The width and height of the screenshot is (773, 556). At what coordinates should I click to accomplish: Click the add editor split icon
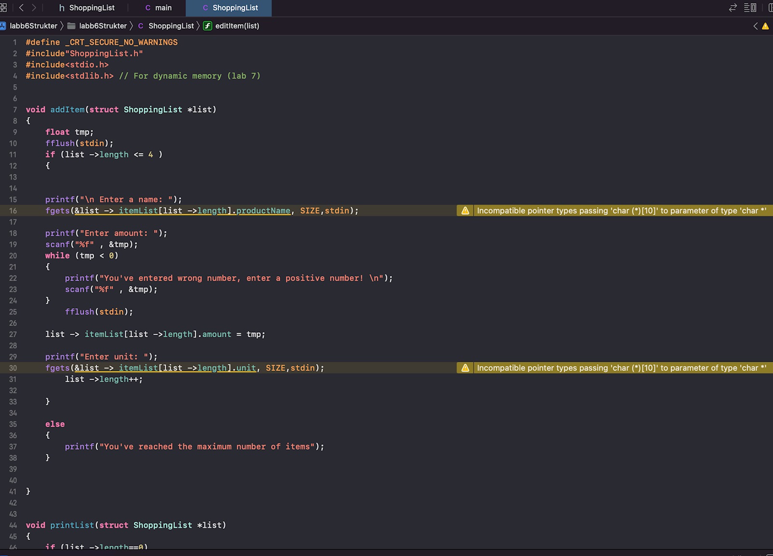[770, 8]
